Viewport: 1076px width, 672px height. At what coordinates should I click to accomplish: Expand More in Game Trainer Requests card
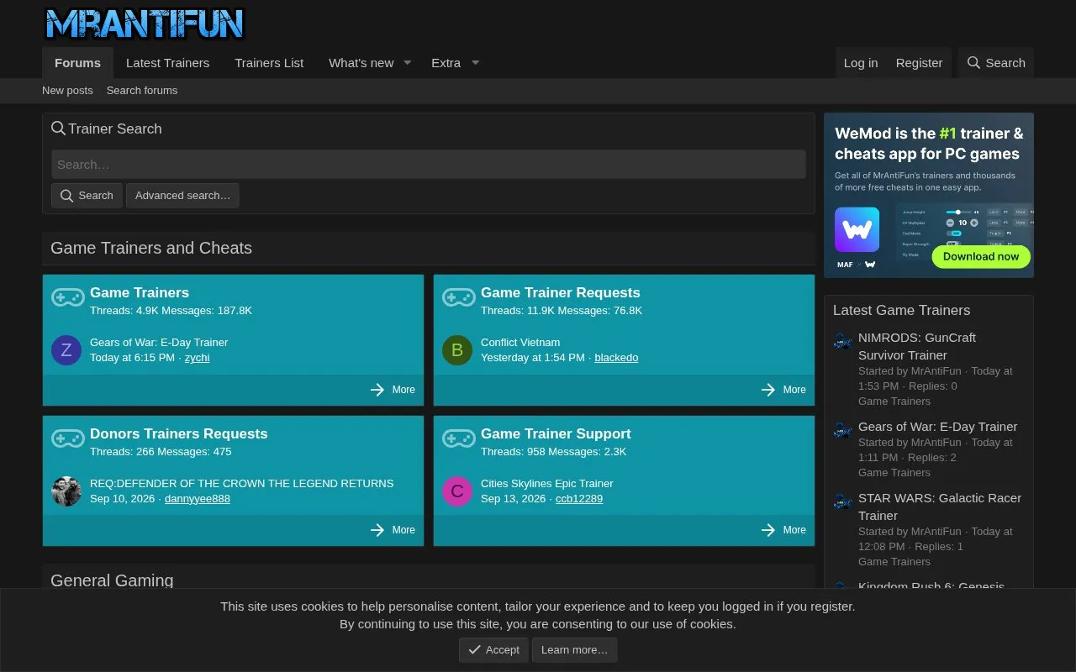[x=783, y=390]
